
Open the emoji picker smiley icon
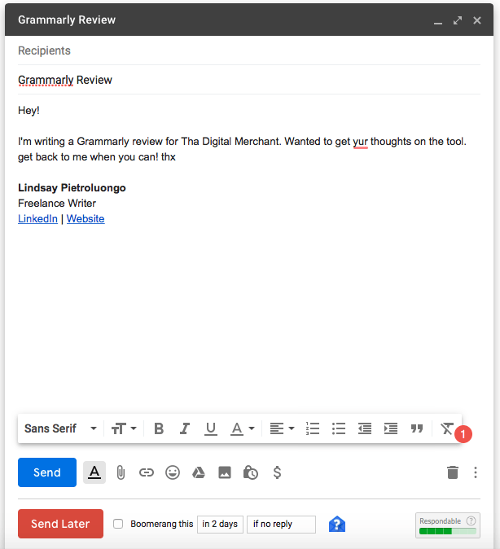point(173,472)
